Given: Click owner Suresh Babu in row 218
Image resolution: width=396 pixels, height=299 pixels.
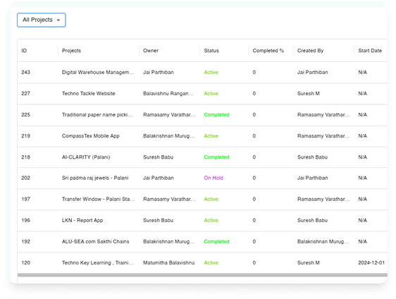Looking at the screenshot, I should click(158, 157).
